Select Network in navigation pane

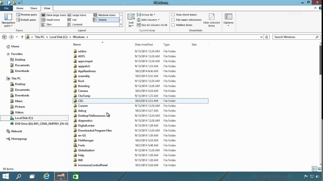17,131
